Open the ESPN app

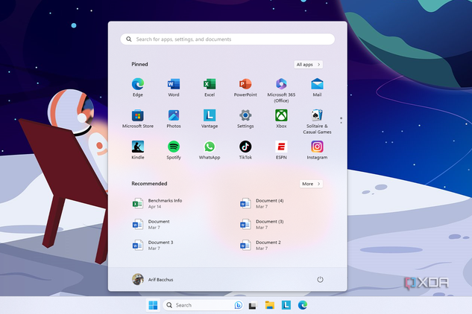tap(281, 150)
